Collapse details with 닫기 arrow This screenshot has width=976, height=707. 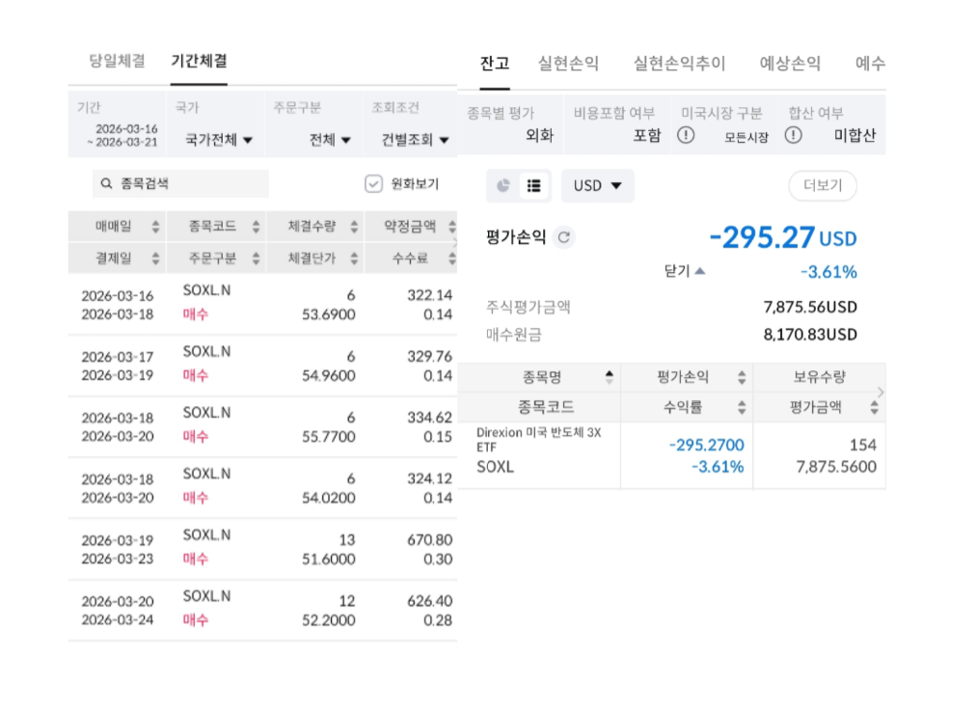(685, 271)
